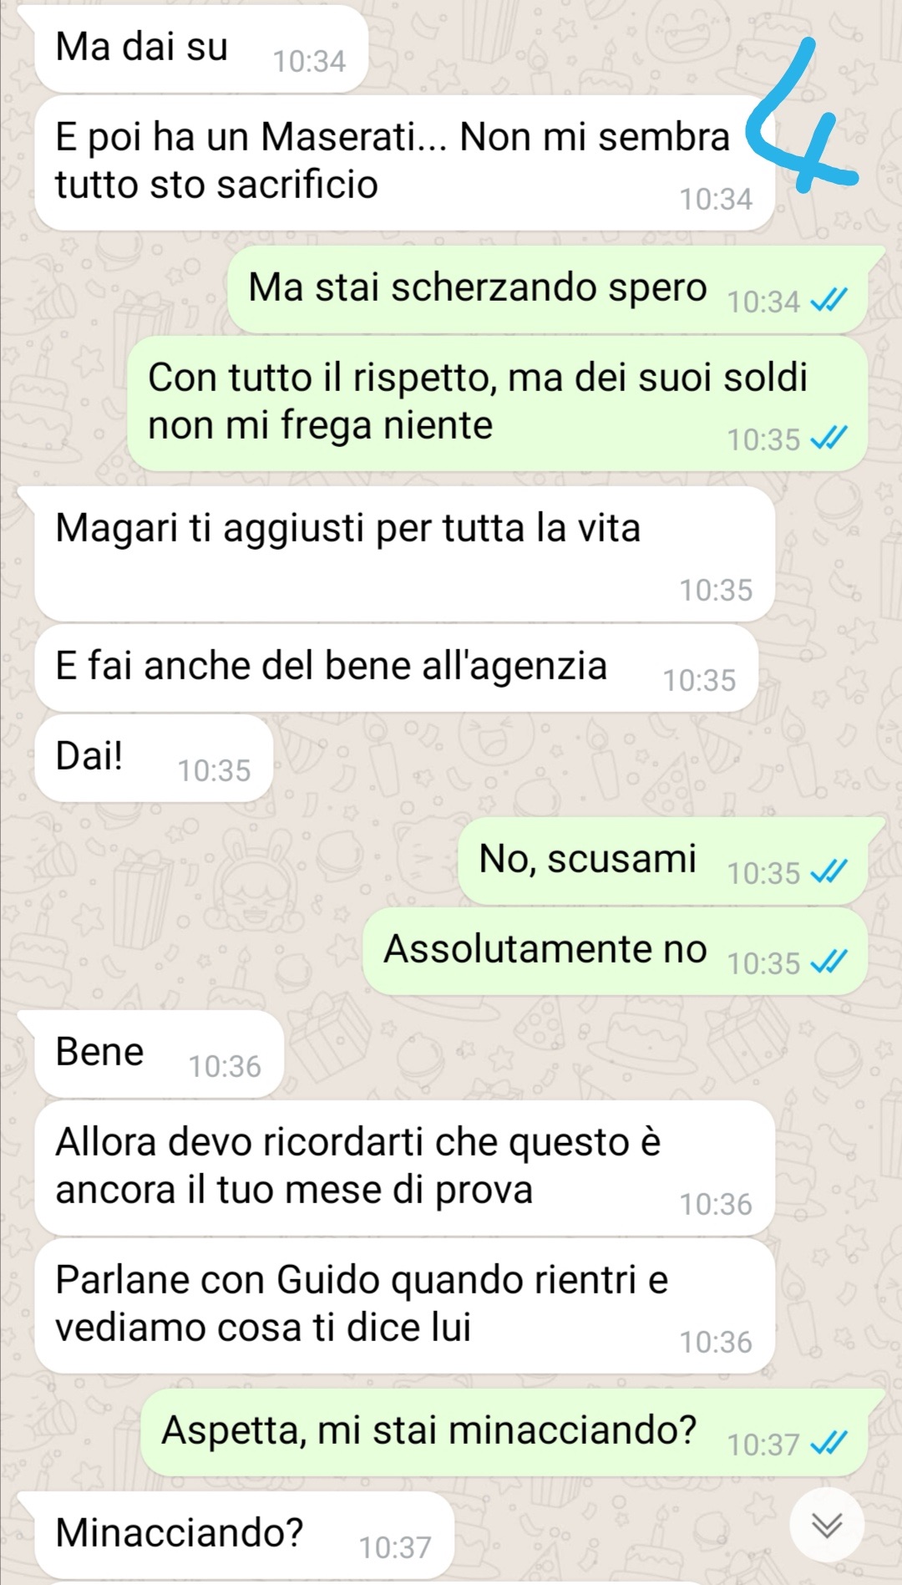
Task: Tap the blue ticks on 'Assolutamente no' message
Action: (x=829, y=962)
